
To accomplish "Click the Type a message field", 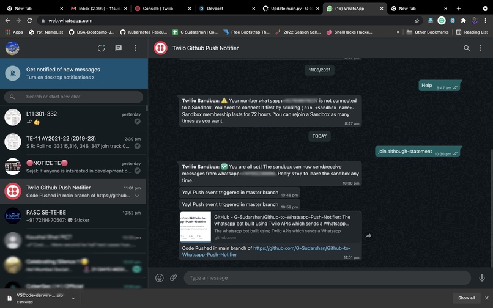I will (x=327, y=278).
